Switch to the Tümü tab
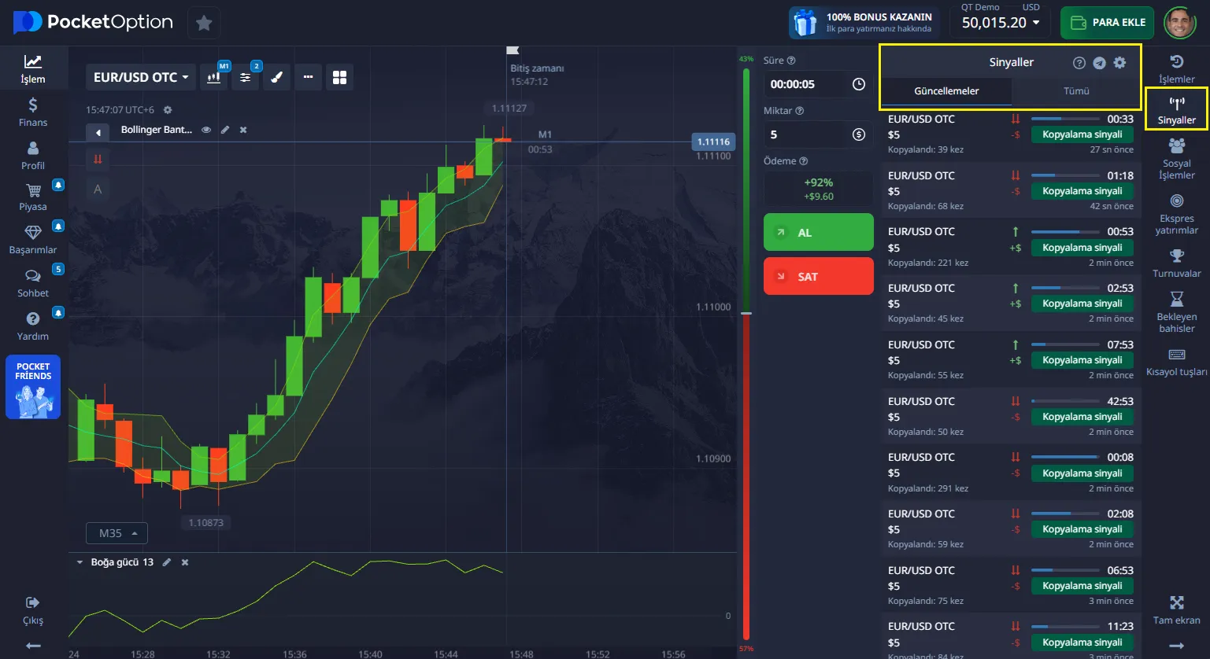 tap(1076, 91)
